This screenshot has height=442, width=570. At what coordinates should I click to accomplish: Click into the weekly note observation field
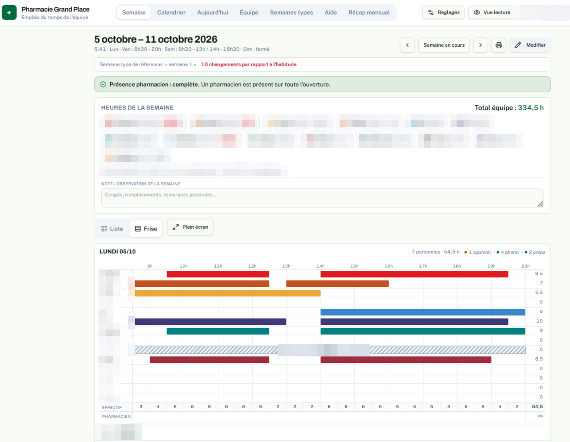click(322, 198)
